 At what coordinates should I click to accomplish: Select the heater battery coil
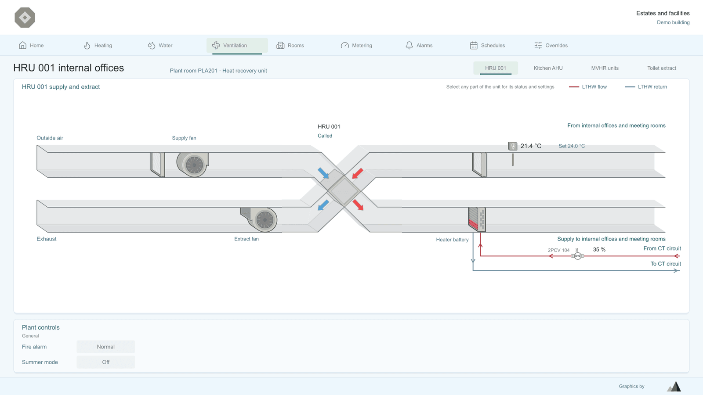[x=477, y=219]
